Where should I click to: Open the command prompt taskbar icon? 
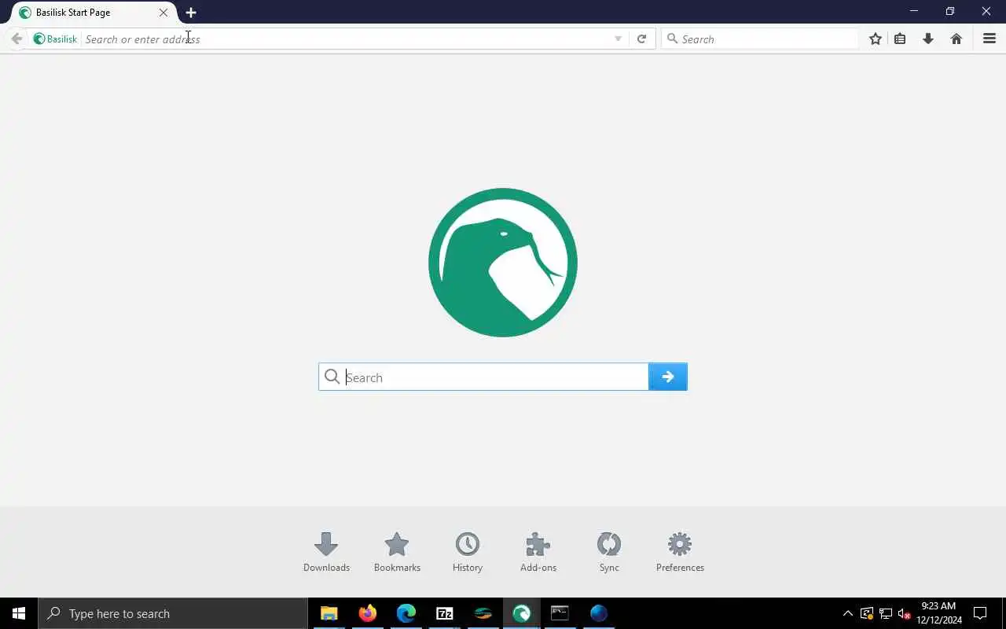[560, 613]
